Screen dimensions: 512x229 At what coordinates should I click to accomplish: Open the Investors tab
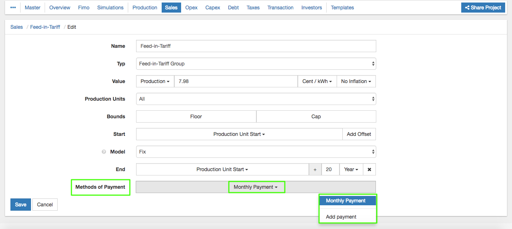(311, 8)
